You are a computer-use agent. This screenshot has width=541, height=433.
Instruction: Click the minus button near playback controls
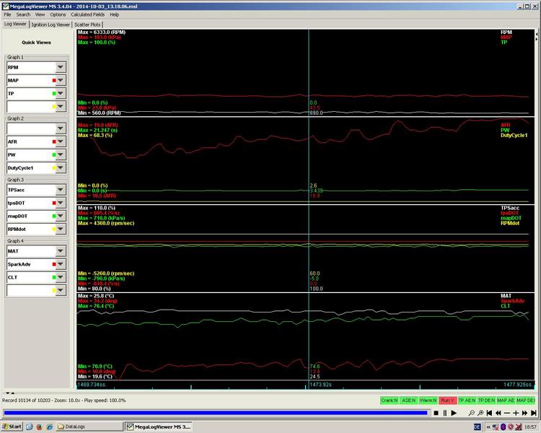coord(507,413)
